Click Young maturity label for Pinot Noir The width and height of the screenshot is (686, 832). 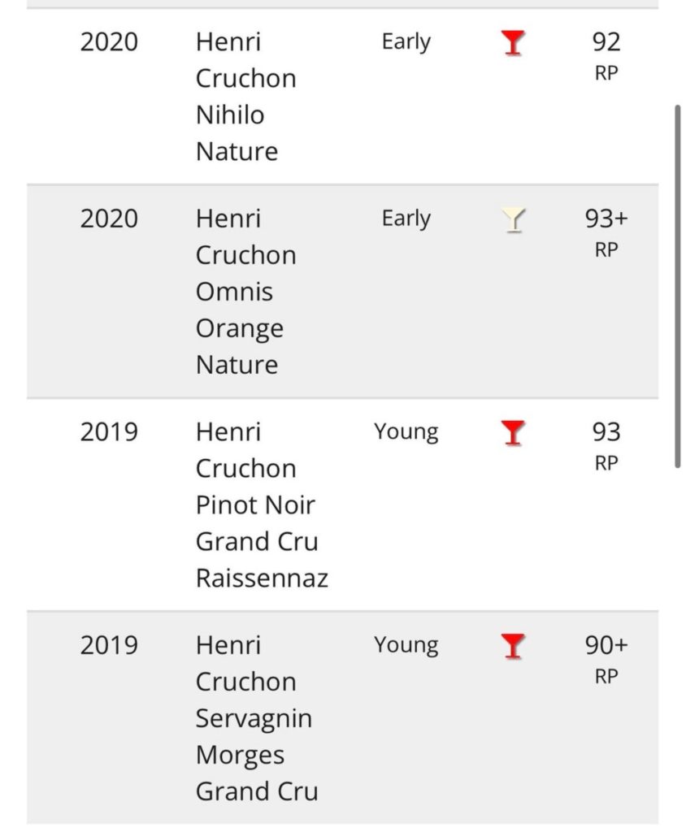(x=406, y=431)
